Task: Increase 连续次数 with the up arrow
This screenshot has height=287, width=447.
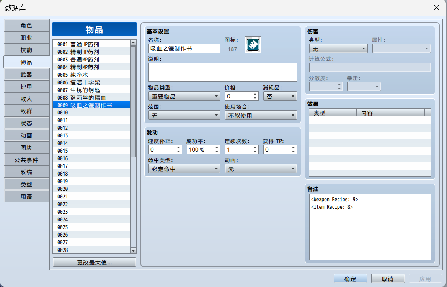Action: coord(255,147)
